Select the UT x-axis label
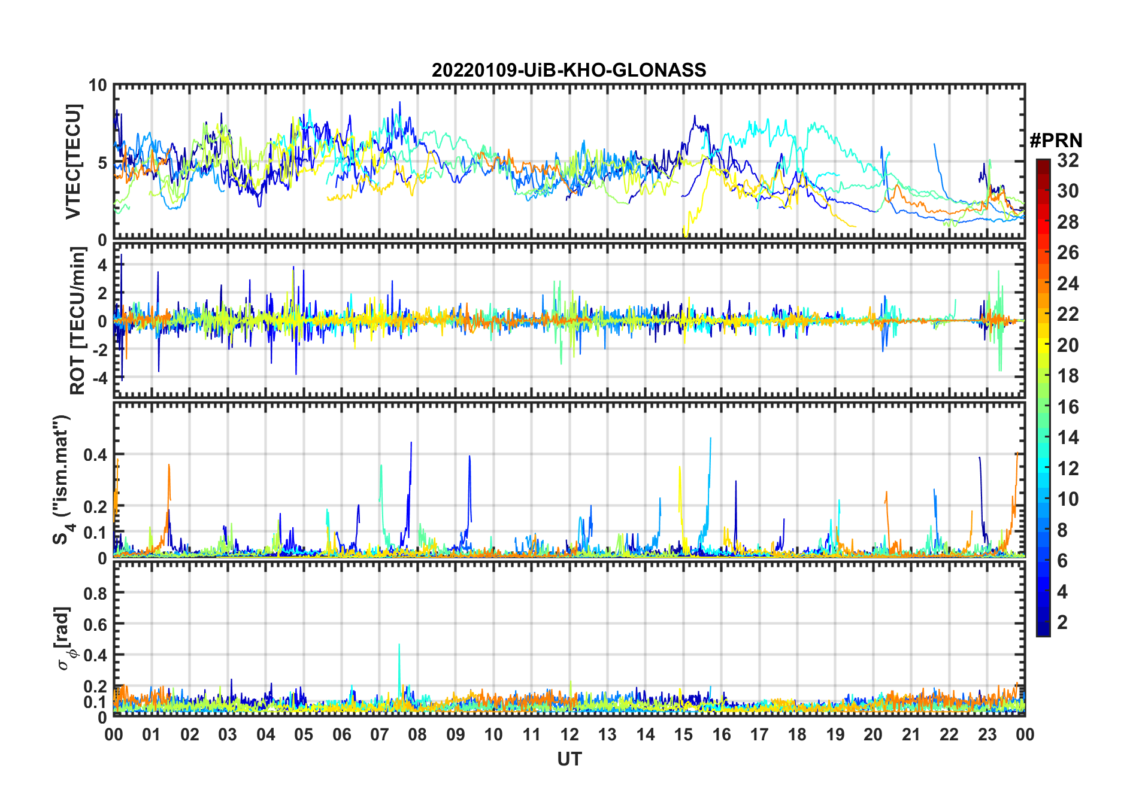The image size is (1139, 796). point(569,759)
